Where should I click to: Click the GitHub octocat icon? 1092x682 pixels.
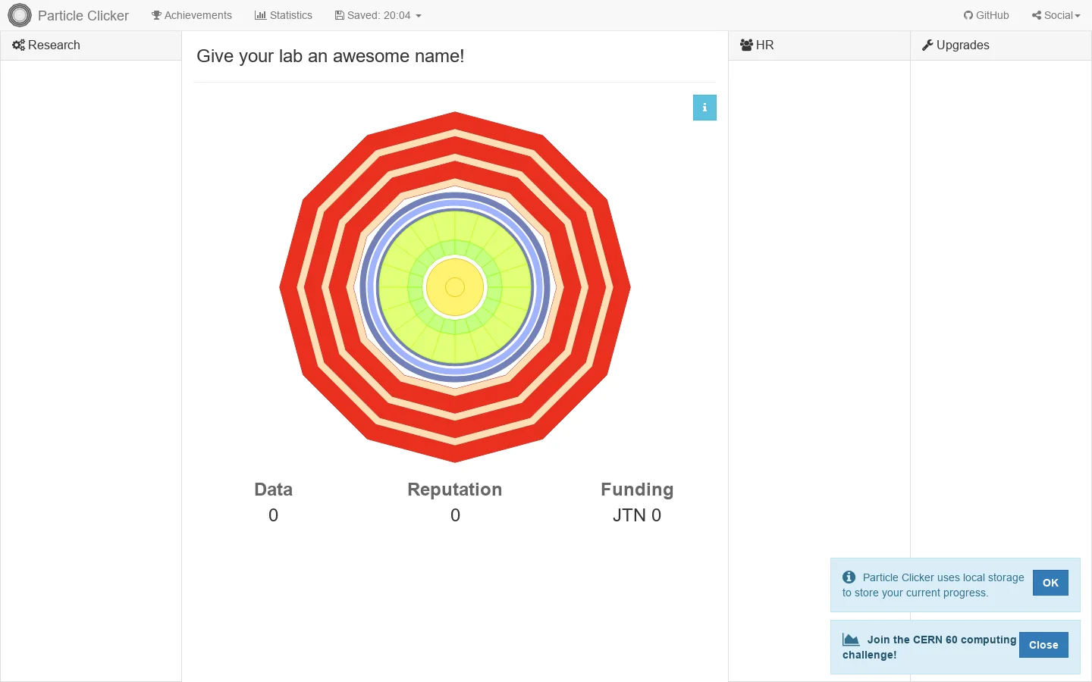[x=968, y=15]
